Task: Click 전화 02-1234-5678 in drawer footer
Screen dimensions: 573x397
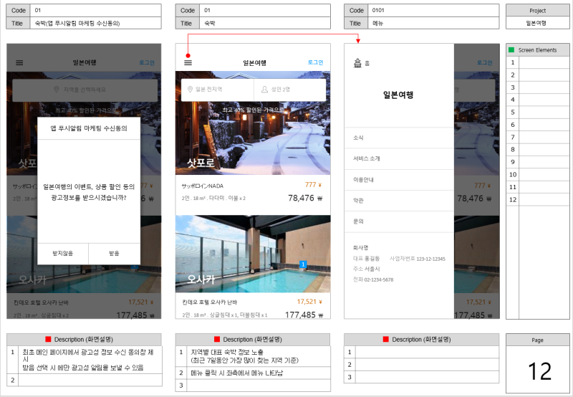Action: click(373, 279)
